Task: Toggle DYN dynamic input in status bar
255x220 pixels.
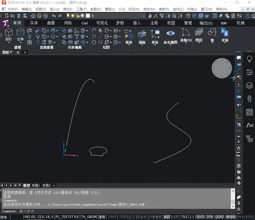Action: pos(210,217)
